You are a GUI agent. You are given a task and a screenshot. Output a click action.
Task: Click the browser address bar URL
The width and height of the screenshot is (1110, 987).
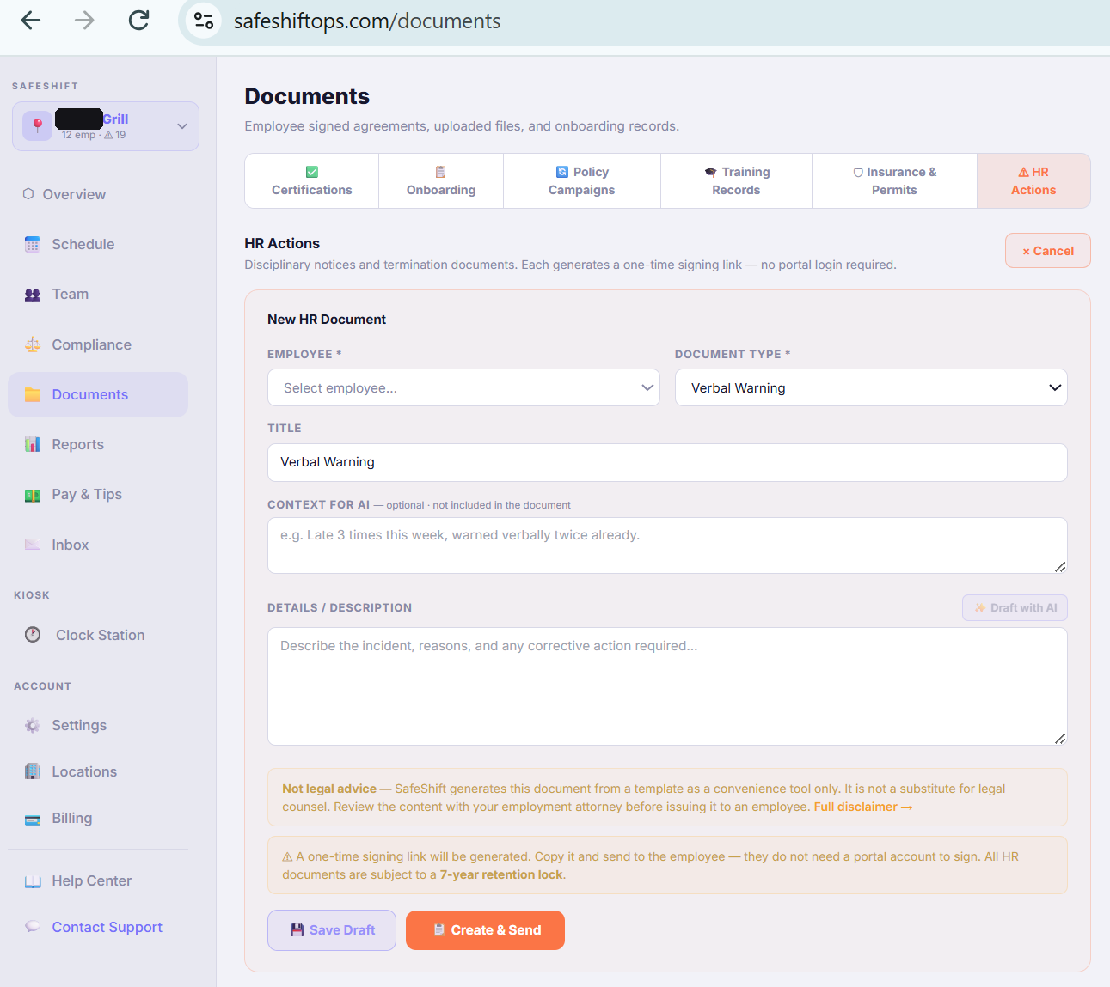[x=367, y=21]
